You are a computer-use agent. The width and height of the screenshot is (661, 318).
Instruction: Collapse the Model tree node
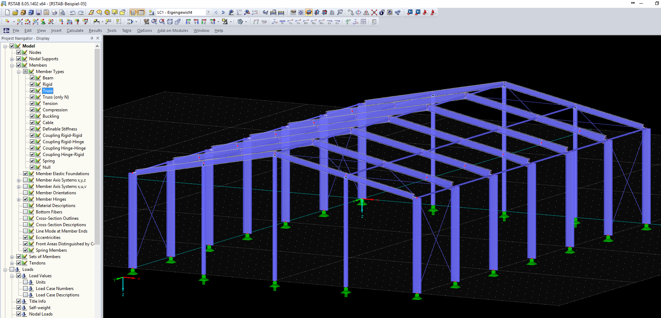click(5, 46)
